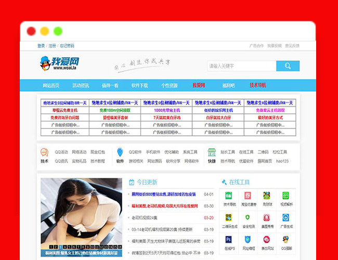This screenshot has height=260, width=338.
Task: Open the 值得一看 nav menu item
Action: pos(110,85)
